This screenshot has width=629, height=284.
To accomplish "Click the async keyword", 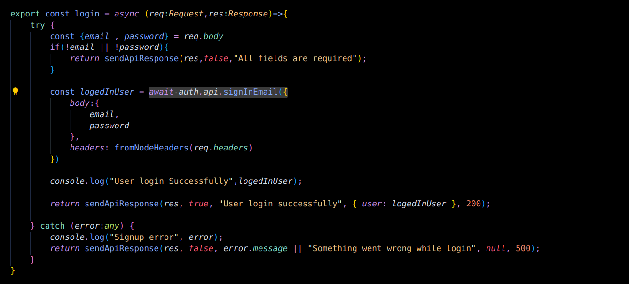I will 126,14.
